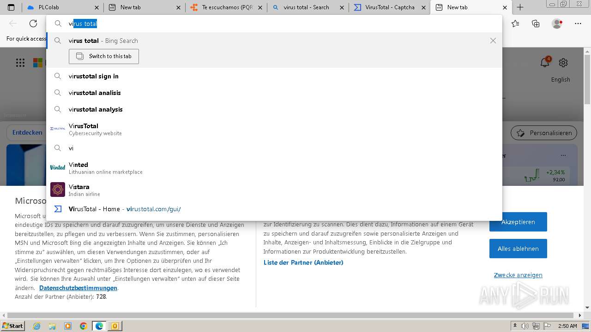This screenshot has width=591, height=332.
Task: Refresh the current page
Action: [33, 24]
